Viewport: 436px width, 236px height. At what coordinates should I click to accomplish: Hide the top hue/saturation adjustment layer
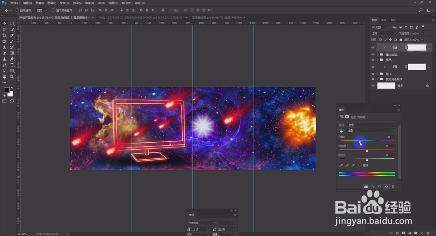click(x=373, y=48)
